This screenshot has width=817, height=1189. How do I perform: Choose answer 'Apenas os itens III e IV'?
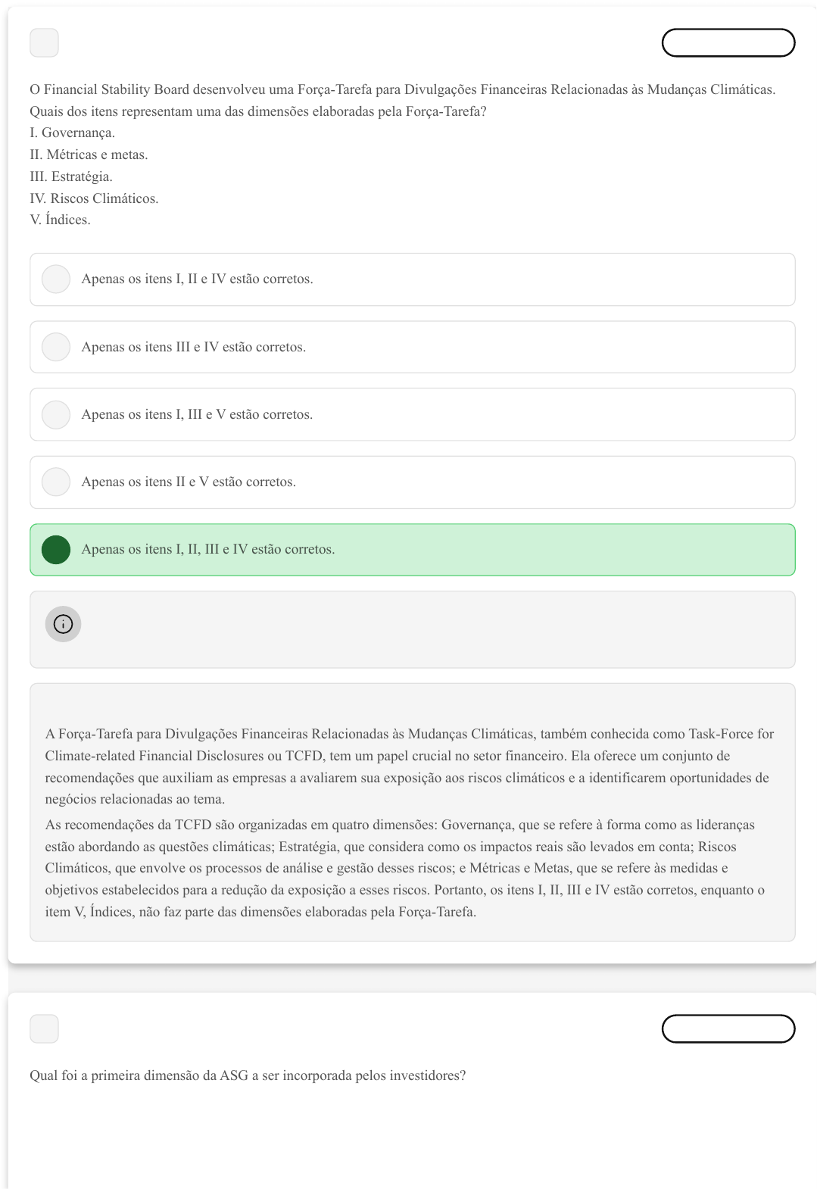click(x=413, y=347)
